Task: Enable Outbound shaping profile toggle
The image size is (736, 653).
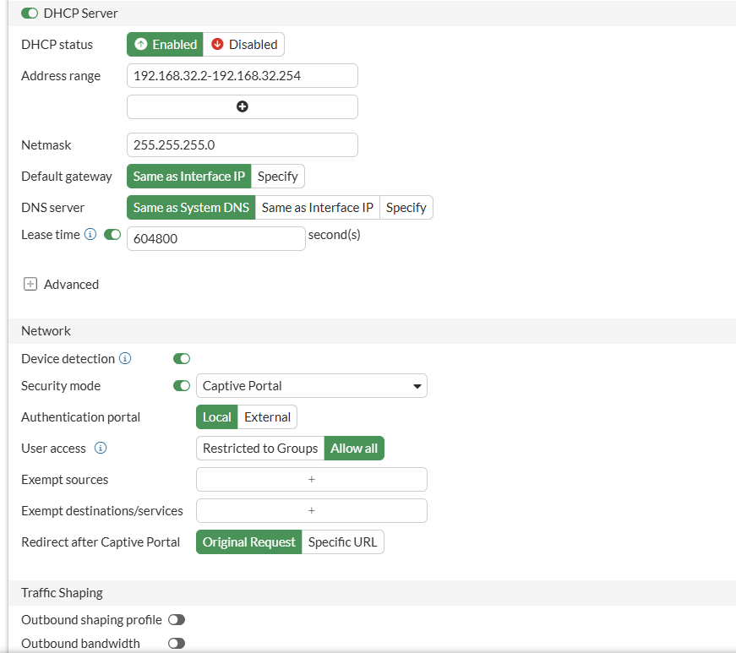Action: 177,620
